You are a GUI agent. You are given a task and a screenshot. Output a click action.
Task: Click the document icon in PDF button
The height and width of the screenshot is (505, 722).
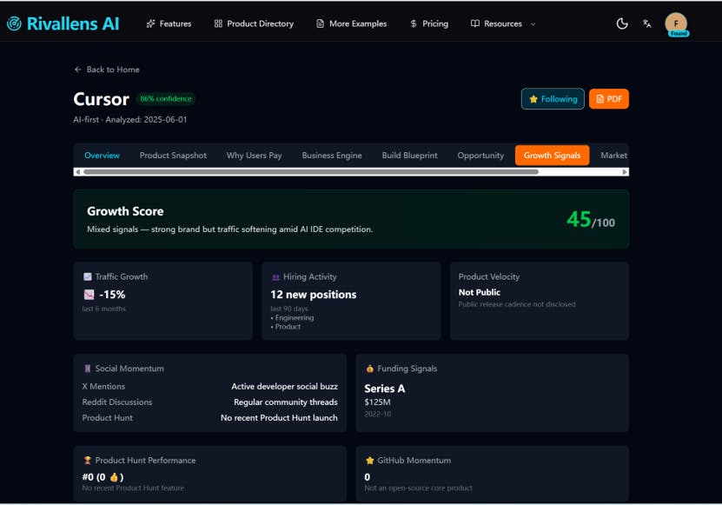600,99
